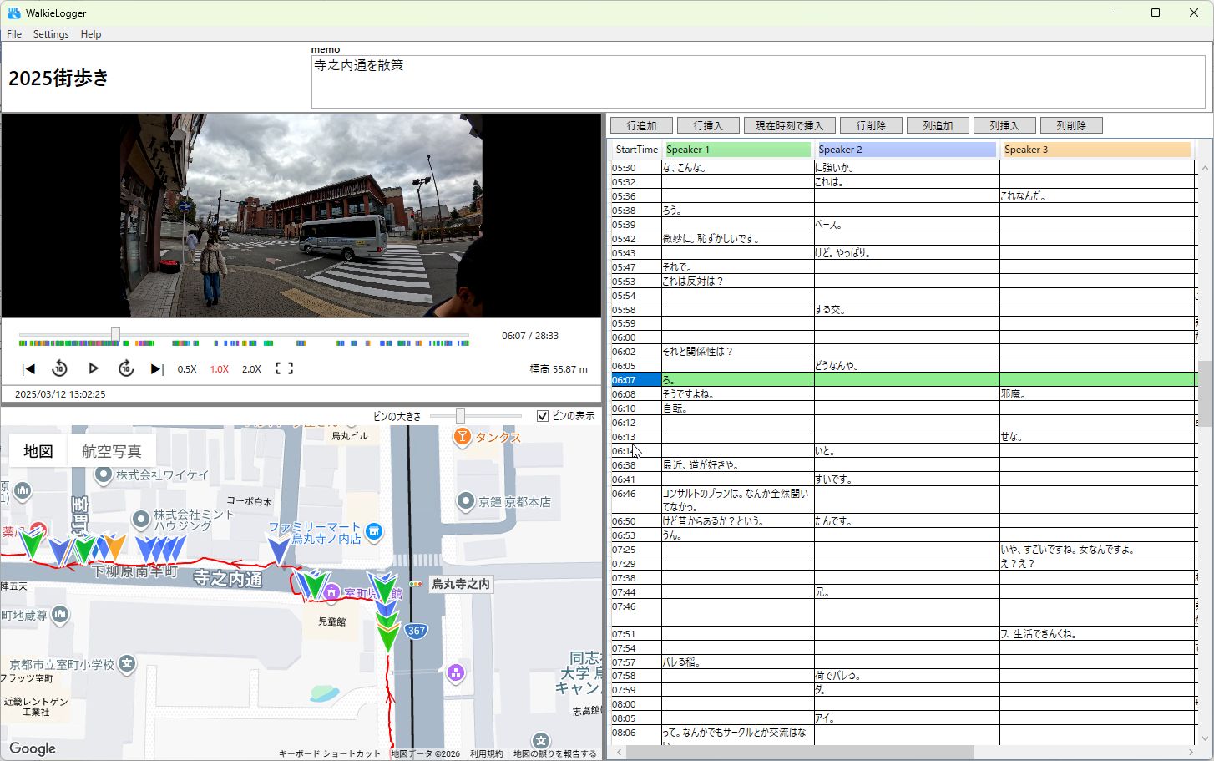
Task: Set playback speed to 1.0X
Action: click(x=219, y=369)
